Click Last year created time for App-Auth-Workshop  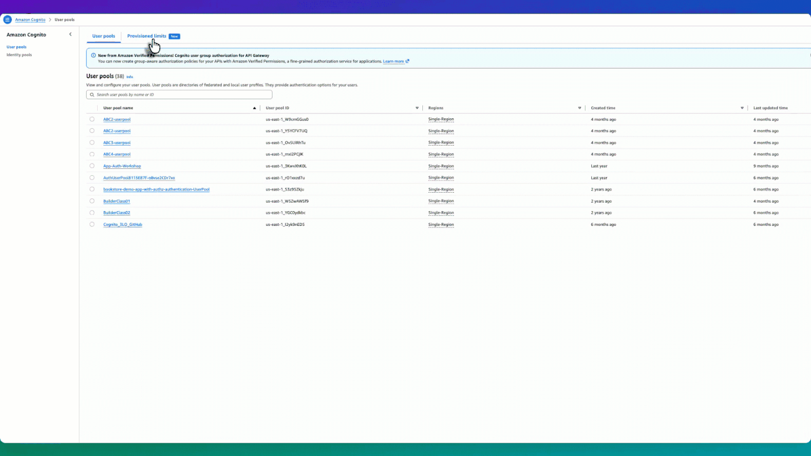coord(599,166)
